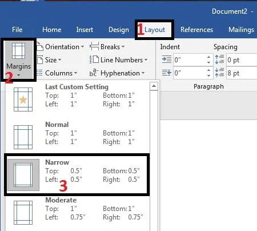Switch to the Design tab
257x231 pixels.
pyautogui.click(x=119, y=30)
